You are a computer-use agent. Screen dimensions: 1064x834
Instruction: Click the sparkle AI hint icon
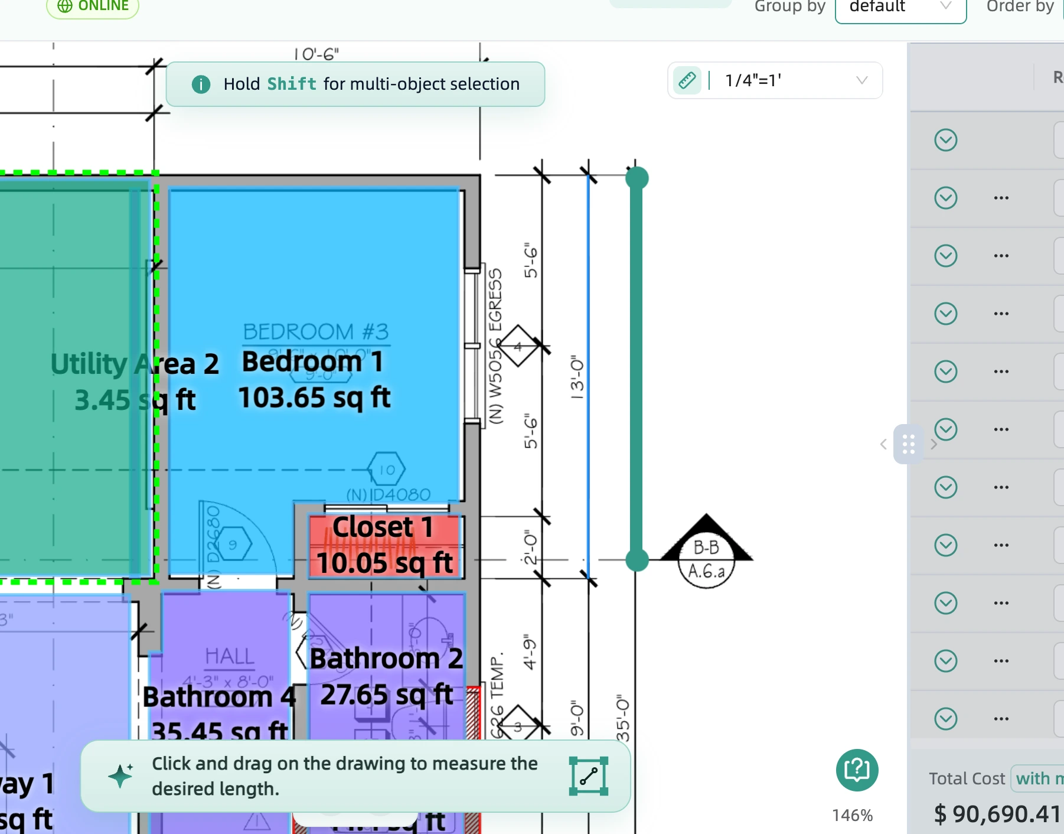121,776
